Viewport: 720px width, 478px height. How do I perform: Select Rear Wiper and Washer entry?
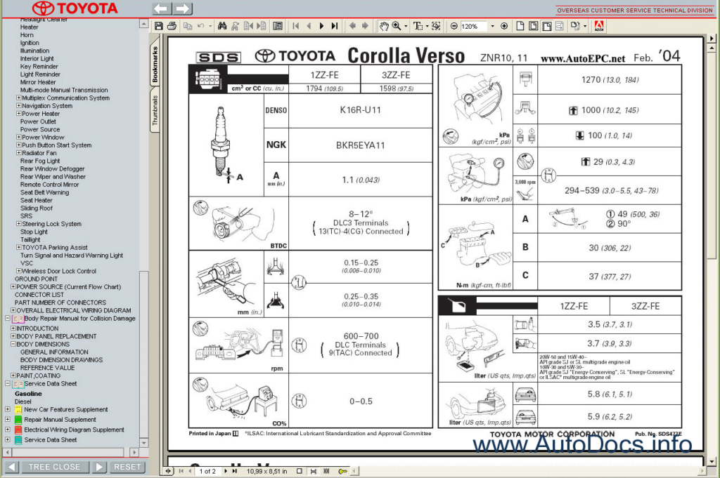click(x=53, y=176)
